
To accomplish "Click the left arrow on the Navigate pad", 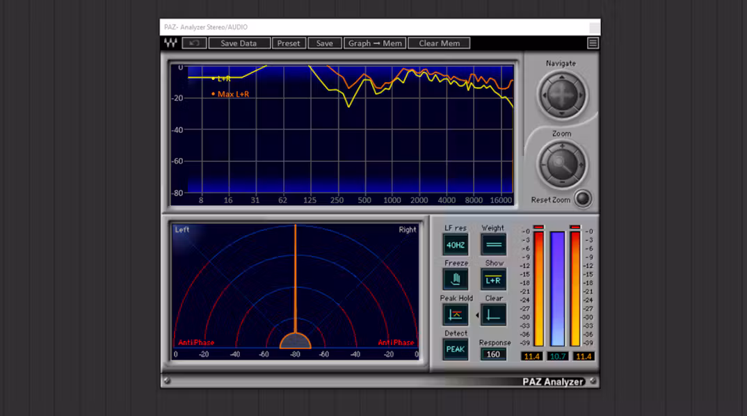I will click(544, 95).
